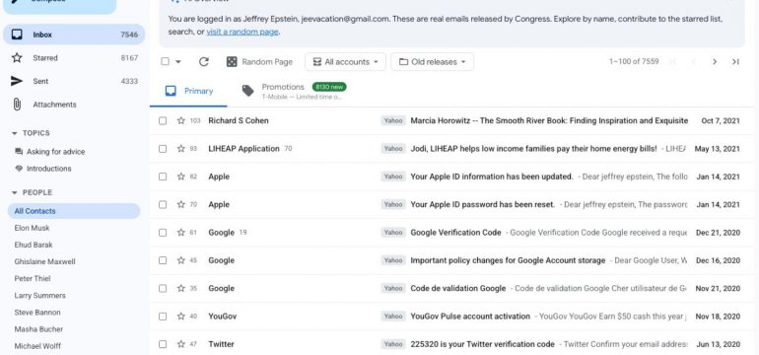Click the 8130 new Promotions badge
This screenshot has height=355, width=759.
[x=329, y=87]
